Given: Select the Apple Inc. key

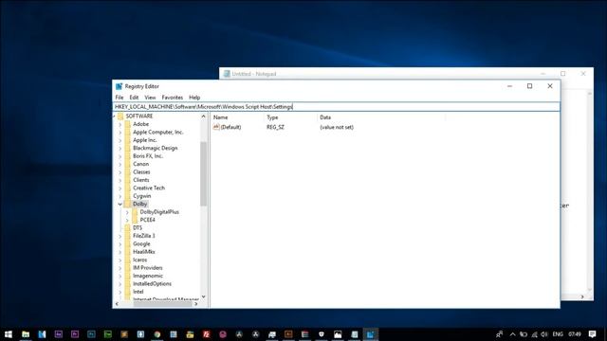Looking at the screenshot, I should pos(145,140).
